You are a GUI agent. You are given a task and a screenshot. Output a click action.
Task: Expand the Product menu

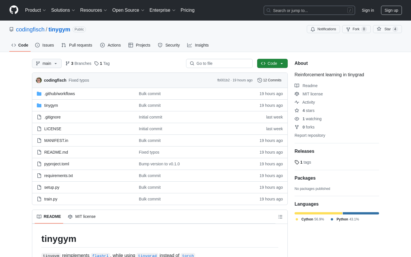coord(35,10)
